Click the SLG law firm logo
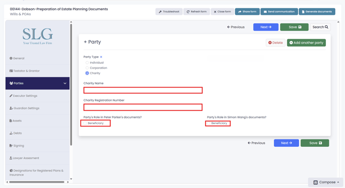Screen dimensions: 345x188 click(x=38, y=37)
